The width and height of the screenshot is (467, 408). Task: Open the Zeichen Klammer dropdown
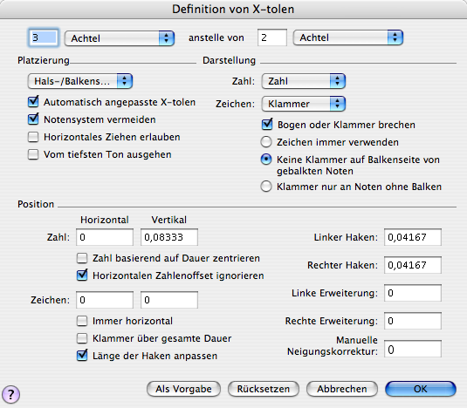304,104
